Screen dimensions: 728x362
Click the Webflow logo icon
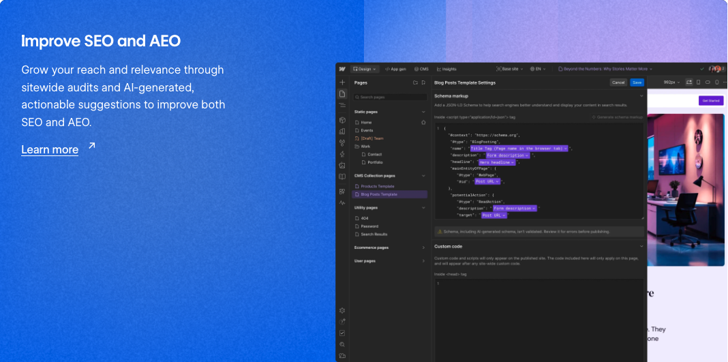tap(342, 69)
